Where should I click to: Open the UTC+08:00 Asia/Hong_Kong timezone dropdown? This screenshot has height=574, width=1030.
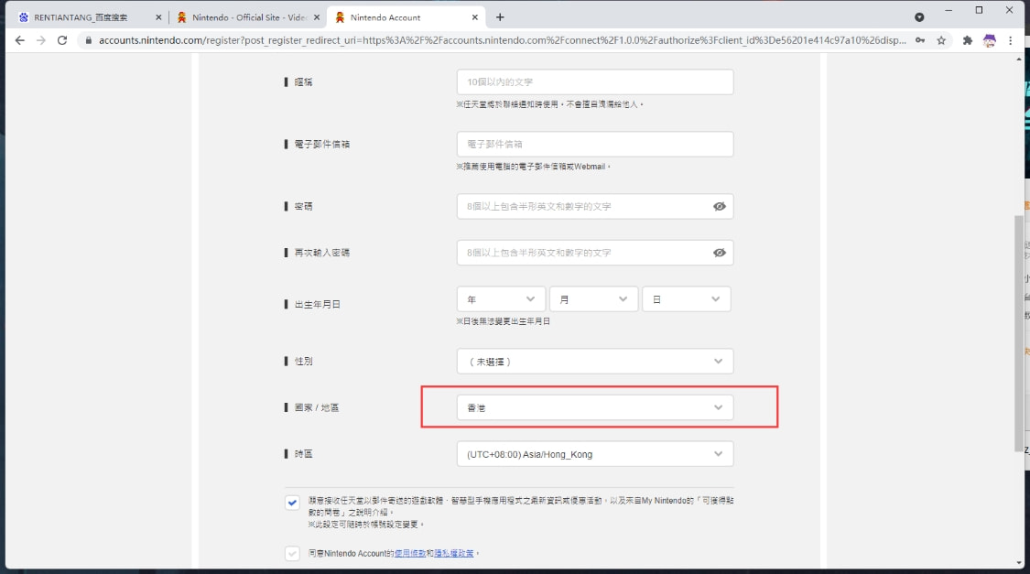[x=595, y=454]
